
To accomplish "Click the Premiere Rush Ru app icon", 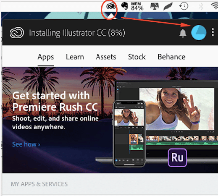I will point(177,158).
